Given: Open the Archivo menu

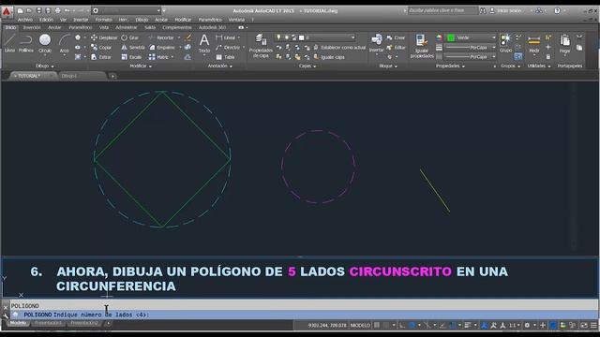Looking at the screenshot, I should click(x=25, y=20).
